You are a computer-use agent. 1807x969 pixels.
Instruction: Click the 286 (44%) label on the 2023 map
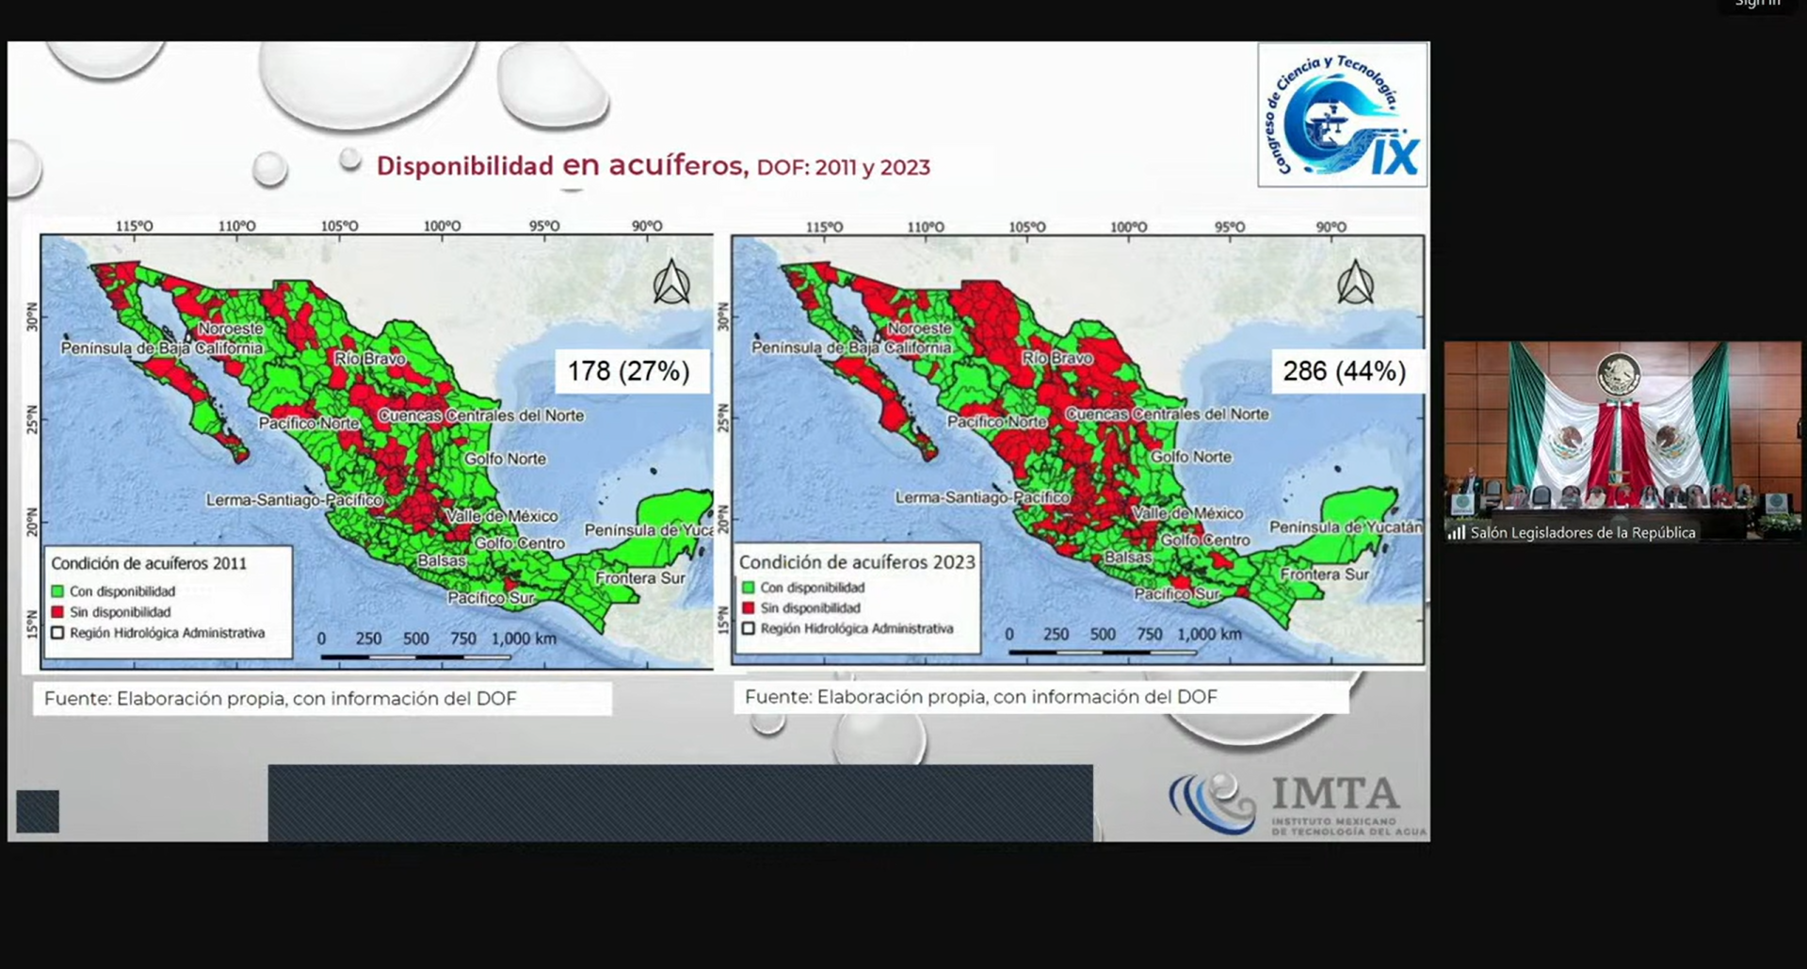(1344, 371)
